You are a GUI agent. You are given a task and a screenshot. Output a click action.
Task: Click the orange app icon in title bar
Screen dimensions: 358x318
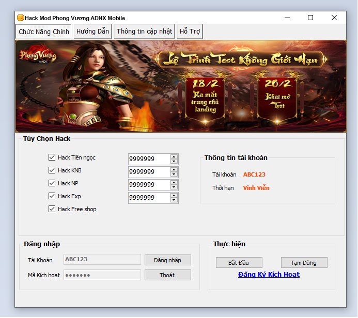tap(20, 18)
